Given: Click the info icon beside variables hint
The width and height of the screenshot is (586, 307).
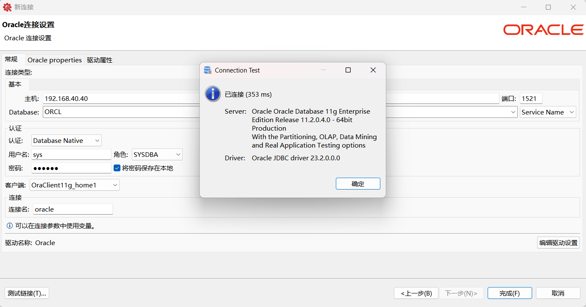Looking at the screenshot, I should coord(10,226).
